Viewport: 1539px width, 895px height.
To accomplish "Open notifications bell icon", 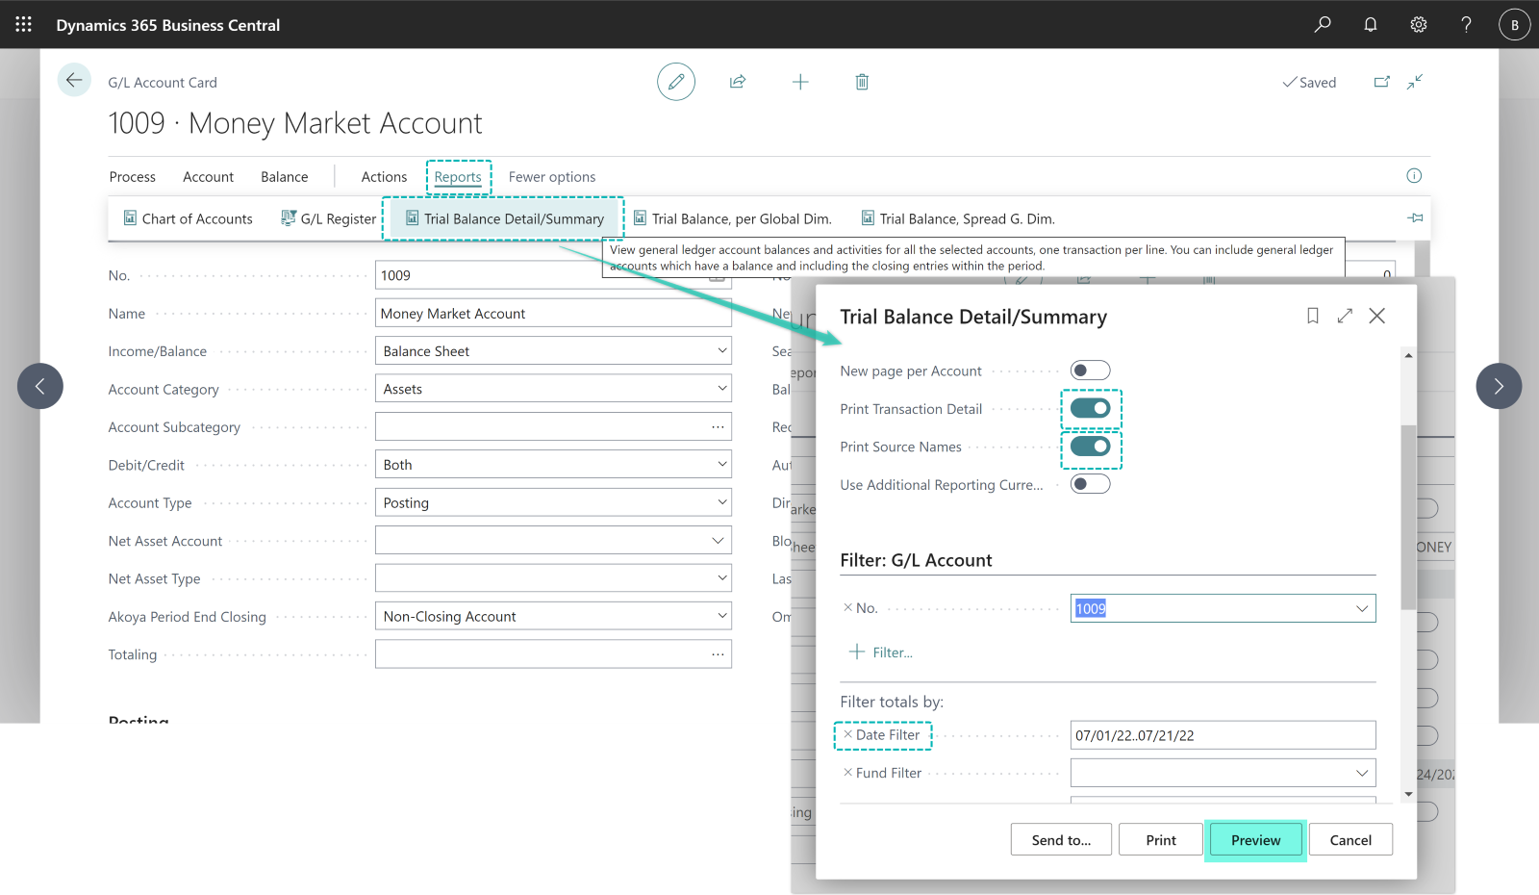I will point(1371,24).
